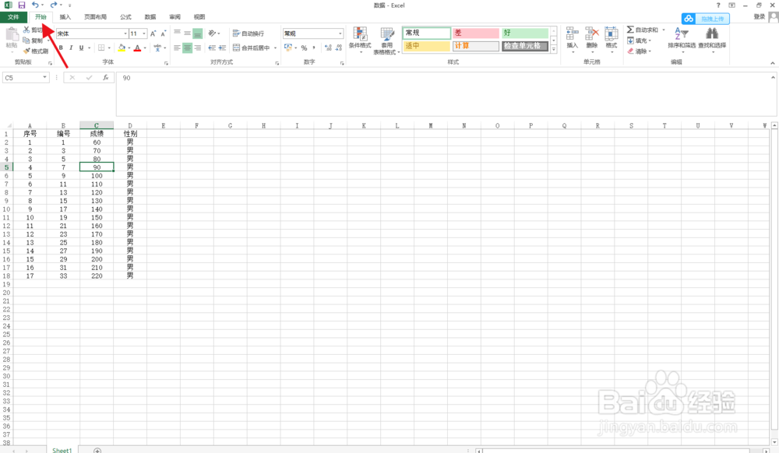779x453 pixels.
Task: Toggle bold formatting
Action: click(x=61, y=48)
